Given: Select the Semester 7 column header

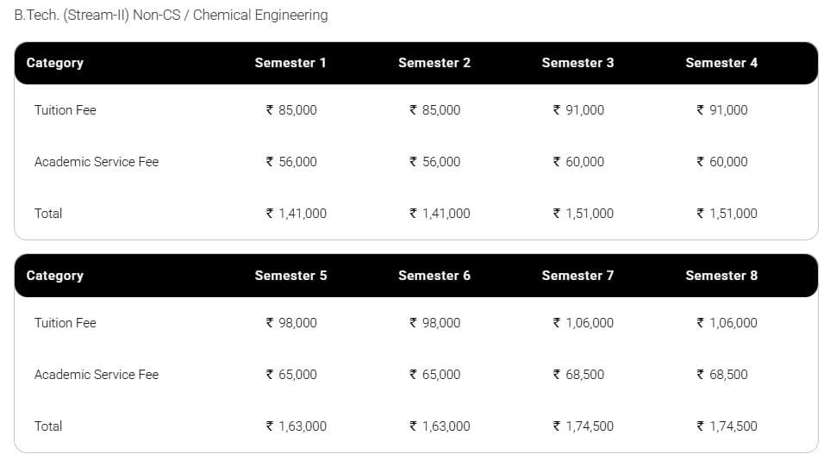Looking at the screenshot, I should click(577, 276).
